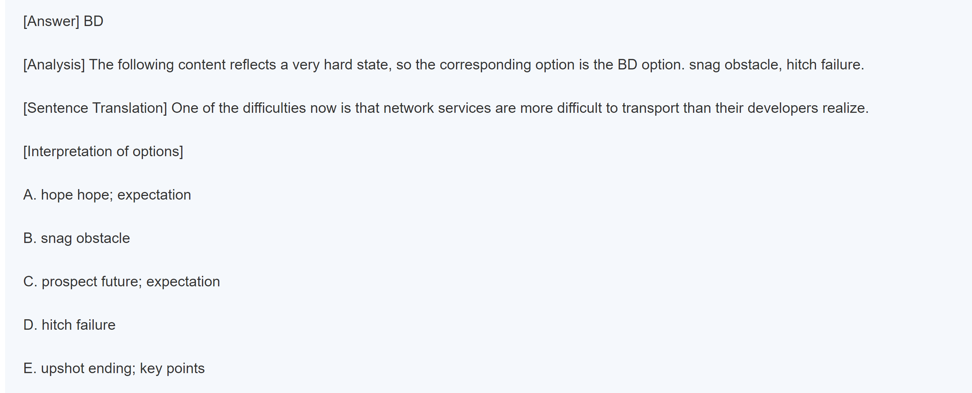Image resolution: width=972 pixels, height=393 pixels.
Task: Select option letter D
Action: (29, 325)
